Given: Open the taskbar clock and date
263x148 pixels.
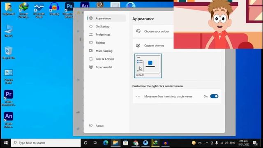Looking at the screenshot, I should (243, 143).
